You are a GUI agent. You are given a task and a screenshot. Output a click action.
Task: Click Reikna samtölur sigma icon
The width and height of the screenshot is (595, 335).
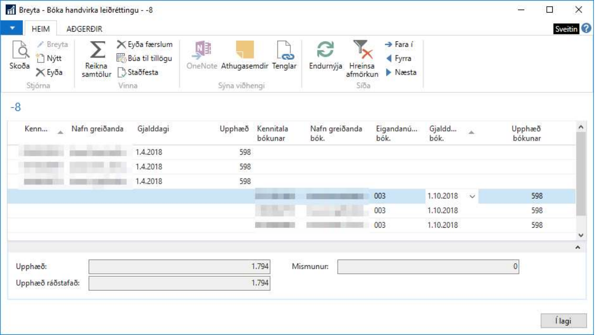tap(97, 51)
